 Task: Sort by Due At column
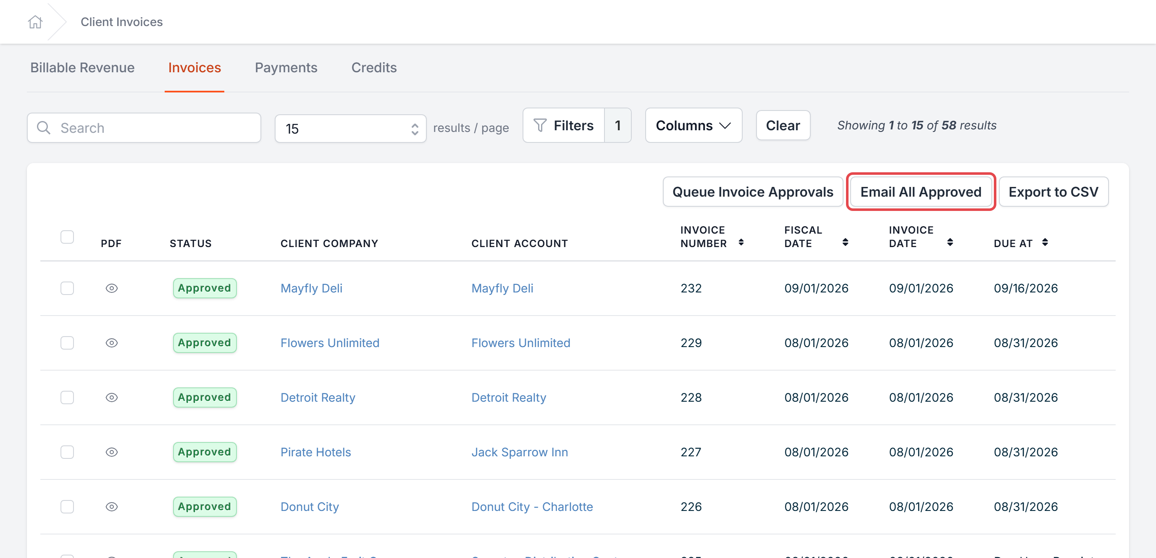point(1045,242)
